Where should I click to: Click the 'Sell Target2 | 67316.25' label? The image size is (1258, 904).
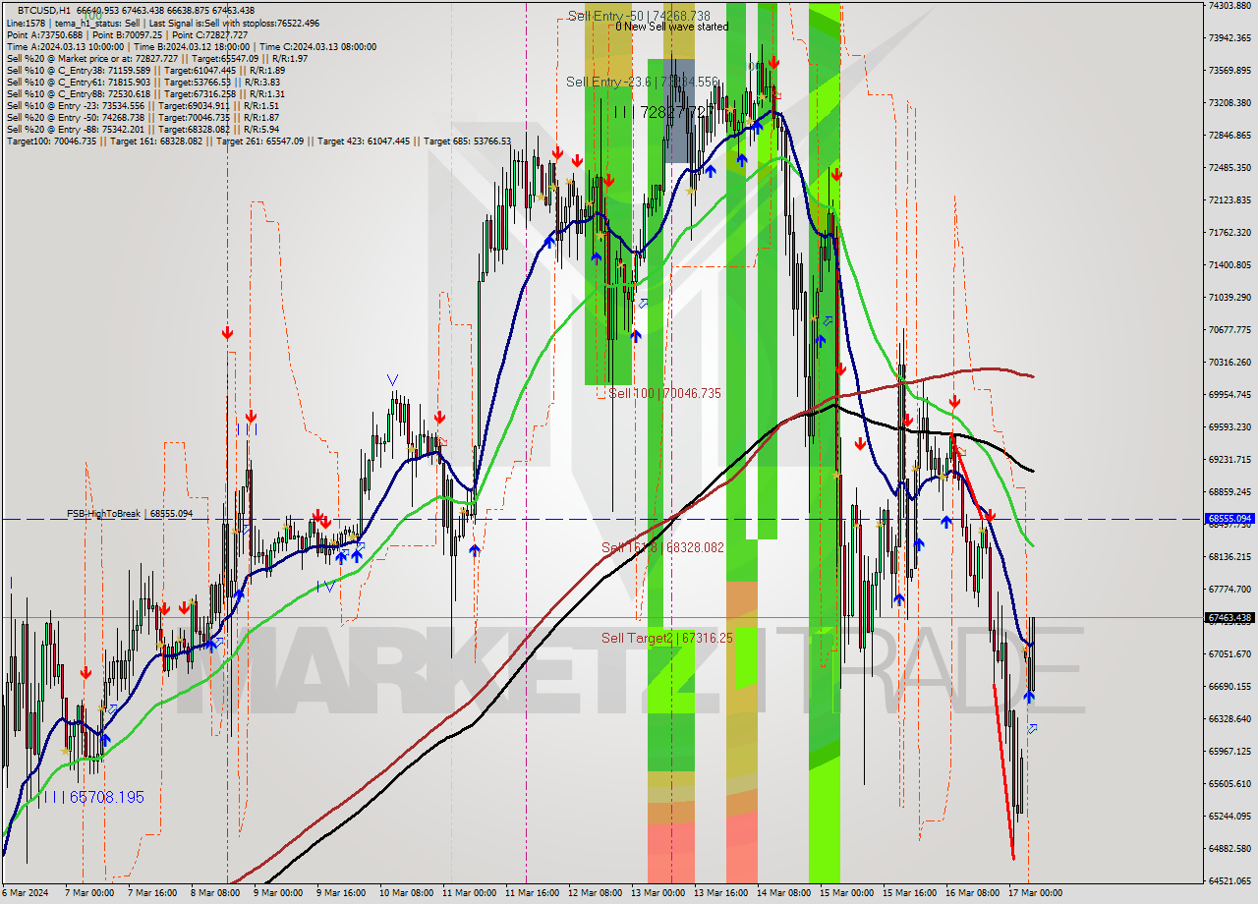(x=667, y=638)
